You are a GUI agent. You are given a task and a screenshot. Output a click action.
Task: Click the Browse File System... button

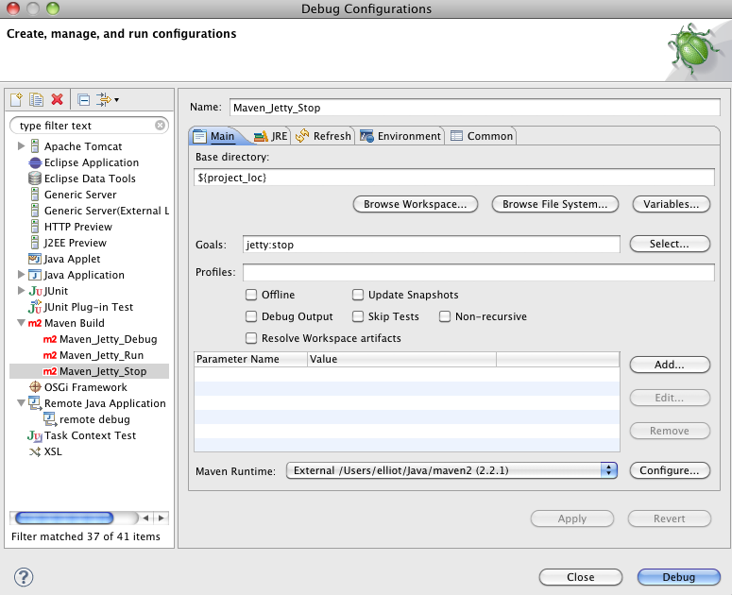555,204
